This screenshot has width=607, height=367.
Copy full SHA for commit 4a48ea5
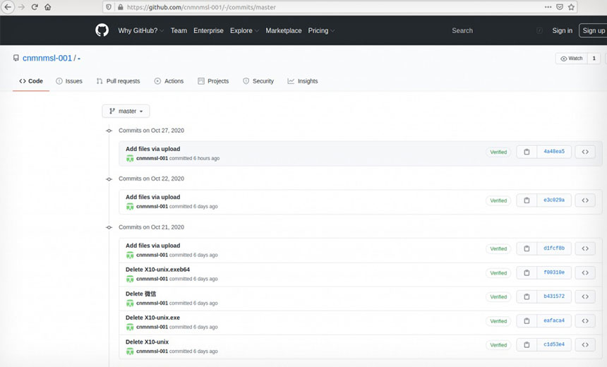[527, 152]
